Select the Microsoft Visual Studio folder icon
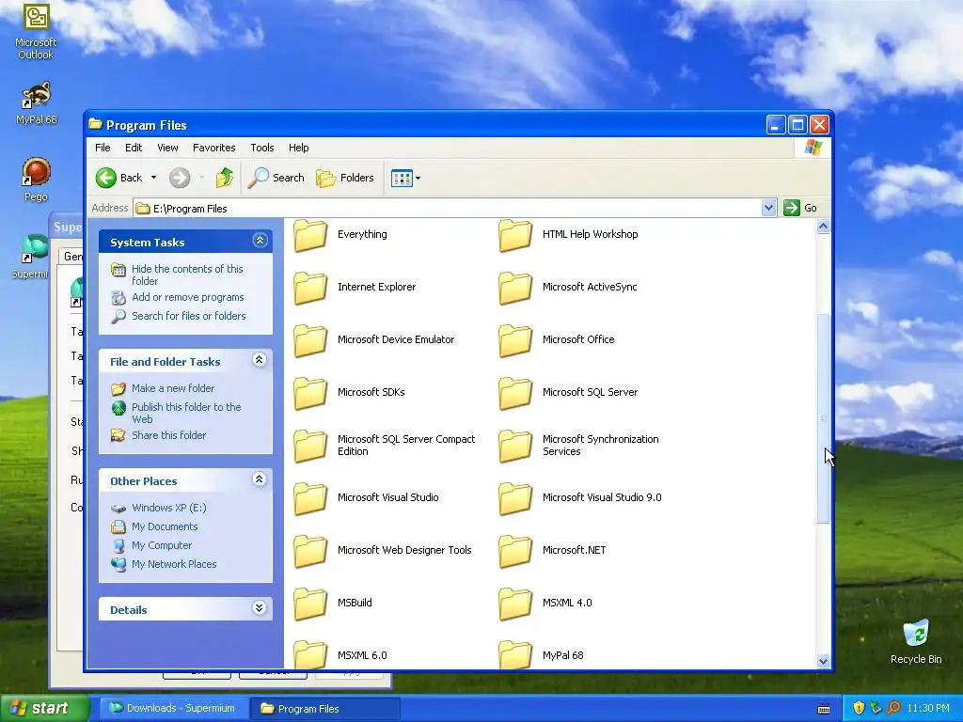The height and width of the screenshot is (722, 963). [x=310, y=498]
